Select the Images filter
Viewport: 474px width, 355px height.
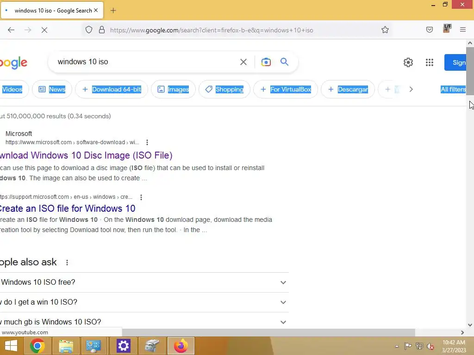tap(173, 89)
